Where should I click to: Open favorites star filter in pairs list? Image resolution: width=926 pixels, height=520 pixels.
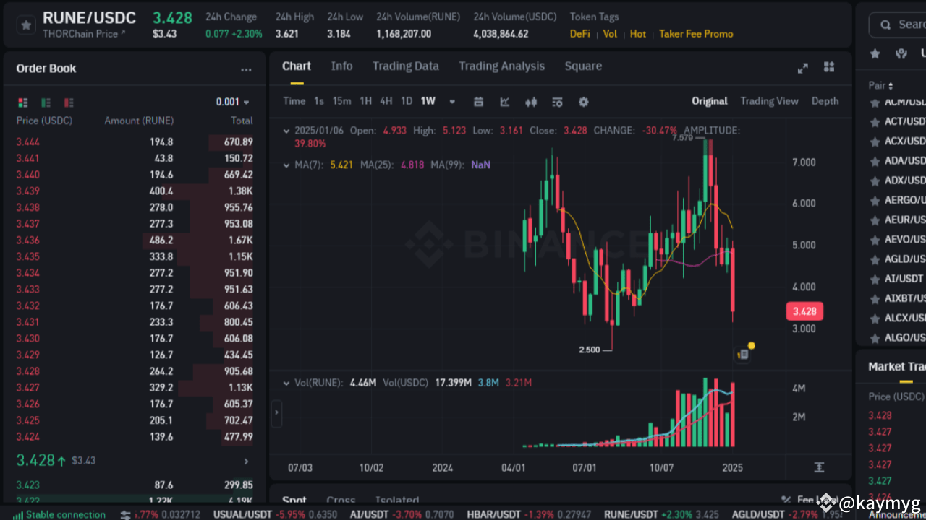pyautogui.click(x=875, y=54)
